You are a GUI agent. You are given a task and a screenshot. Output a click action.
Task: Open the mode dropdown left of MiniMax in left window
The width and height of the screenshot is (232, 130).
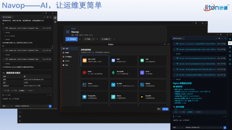7,106
